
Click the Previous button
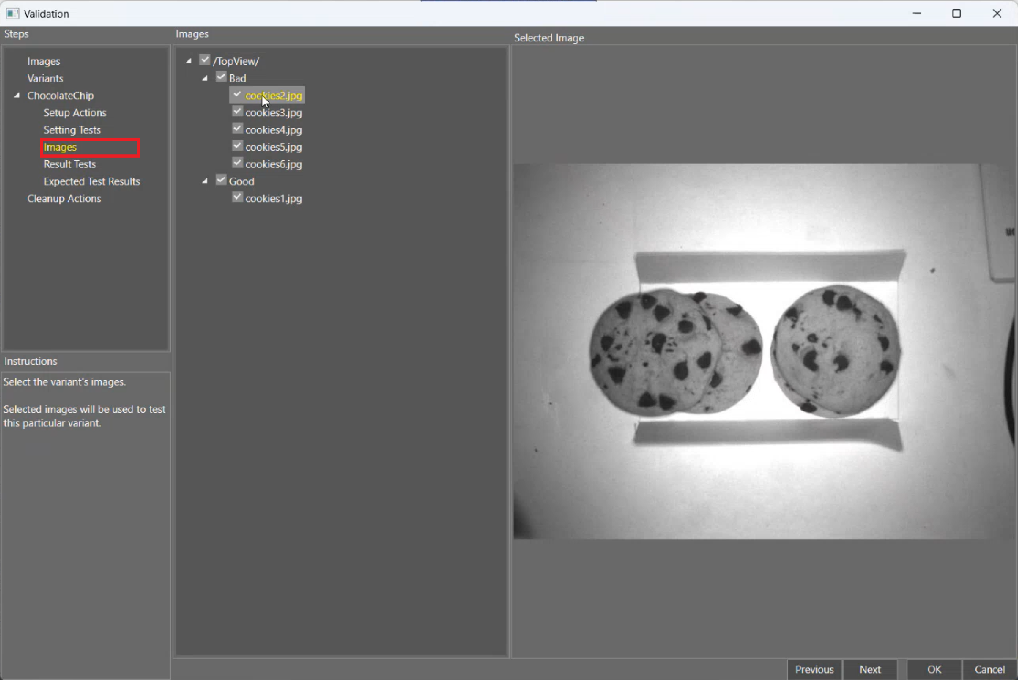(814, 669)
